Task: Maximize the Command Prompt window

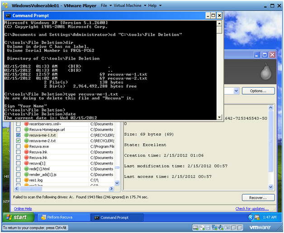Action: [x=213, y=15]
